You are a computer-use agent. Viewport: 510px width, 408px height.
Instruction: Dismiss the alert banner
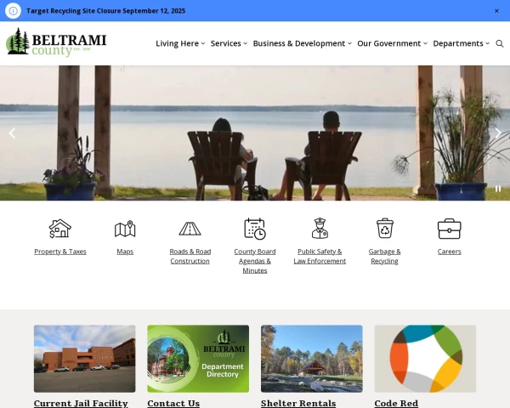(496, 11)
